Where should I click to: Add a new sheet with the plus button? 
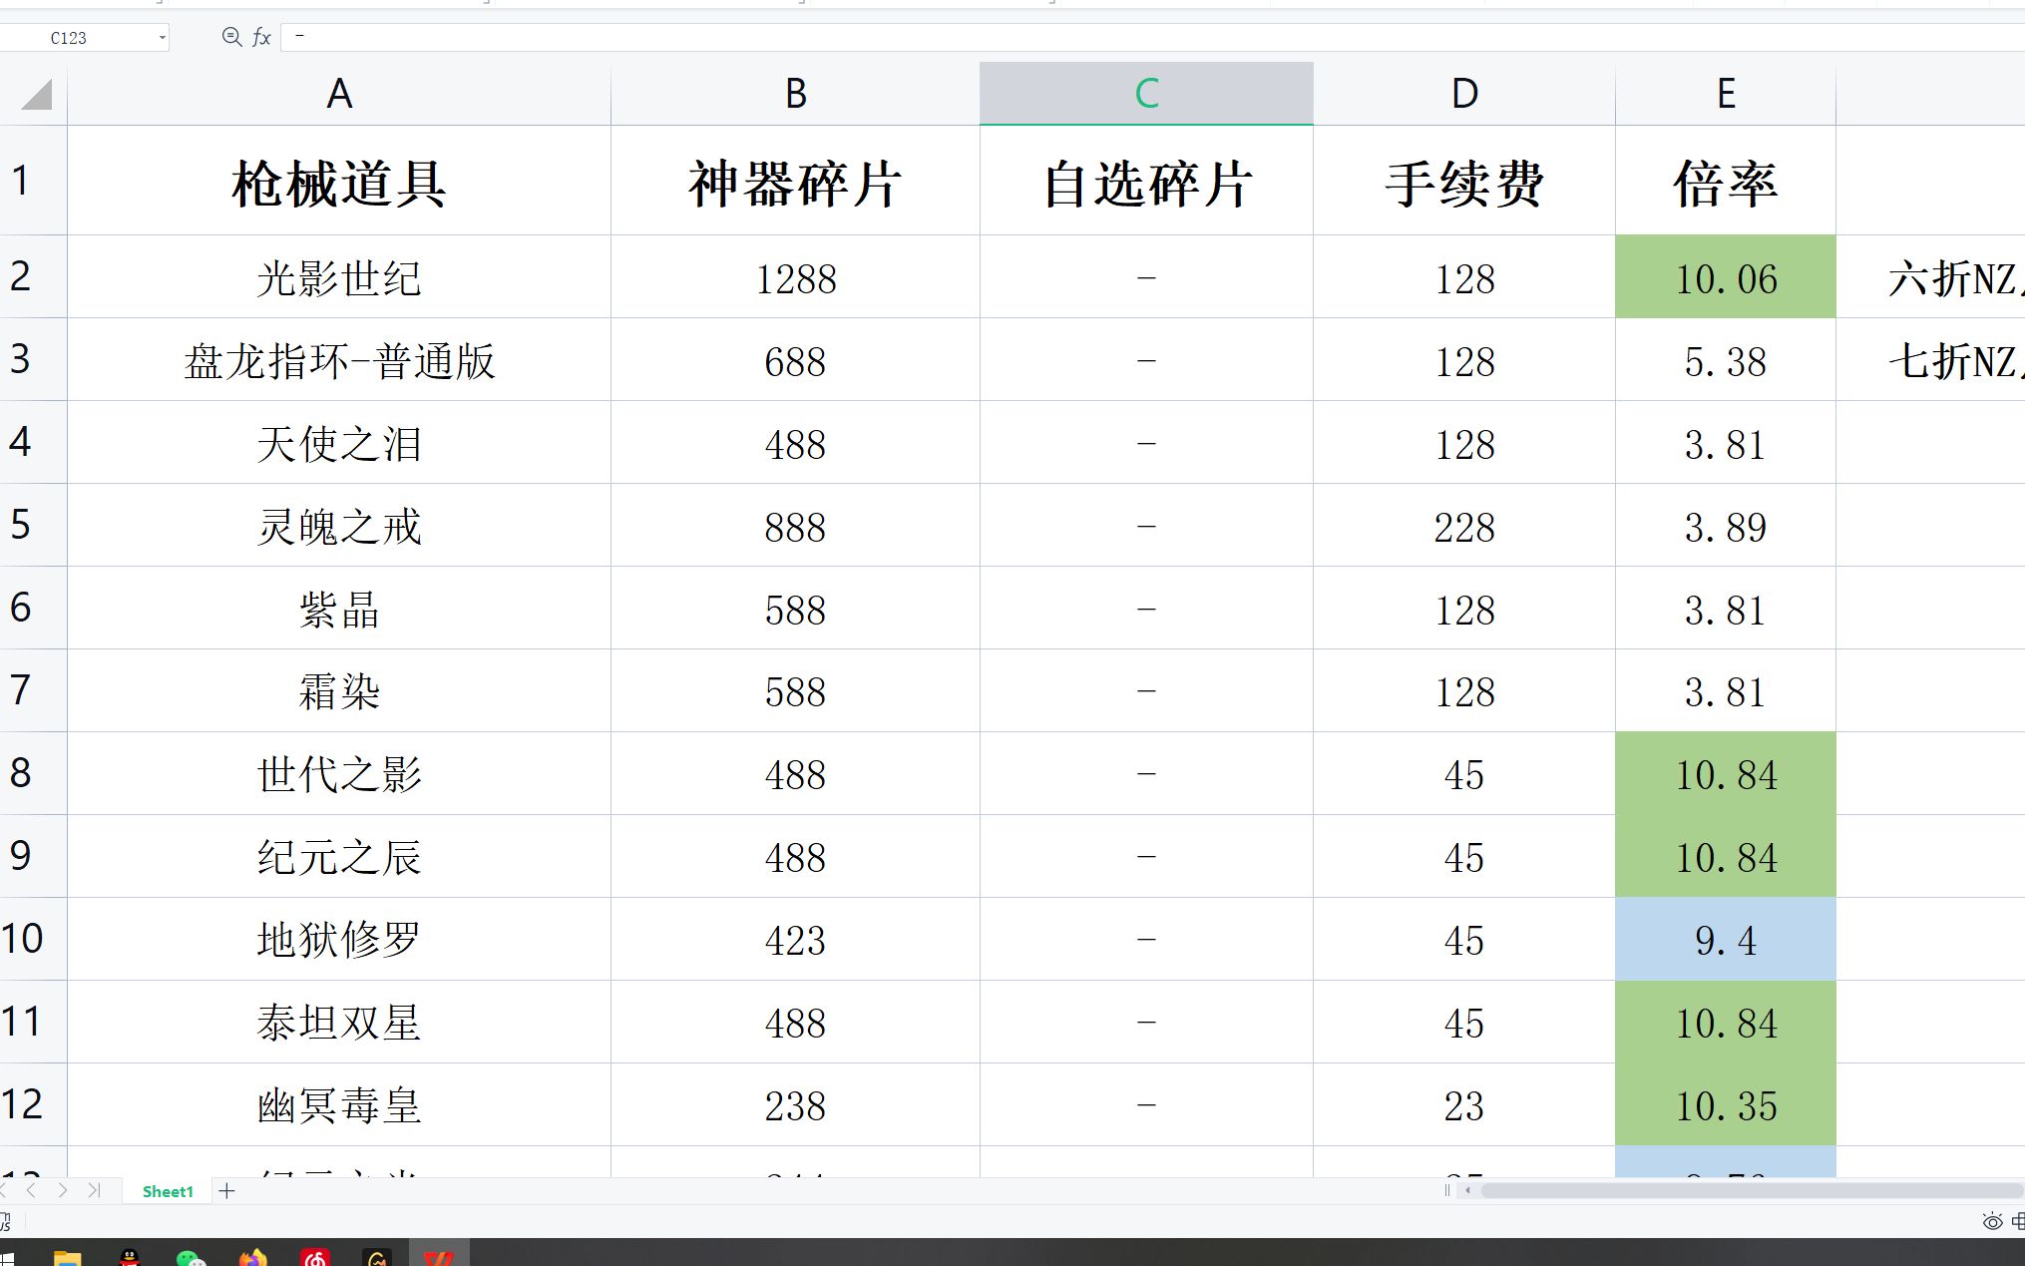[226, 1190]
